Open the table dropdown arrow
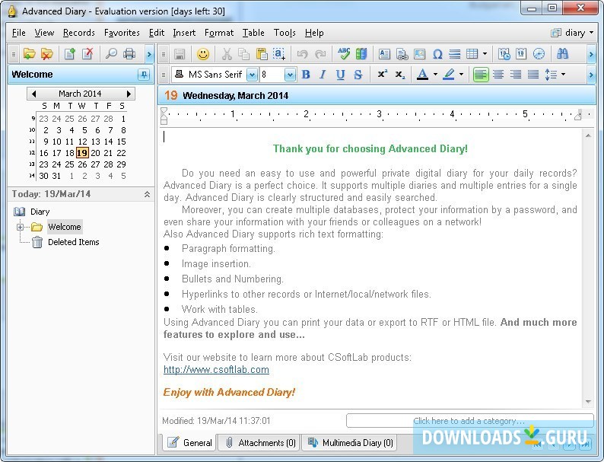Image resolution: width=604 pixels, height=462 pixels. click(485, 54)
